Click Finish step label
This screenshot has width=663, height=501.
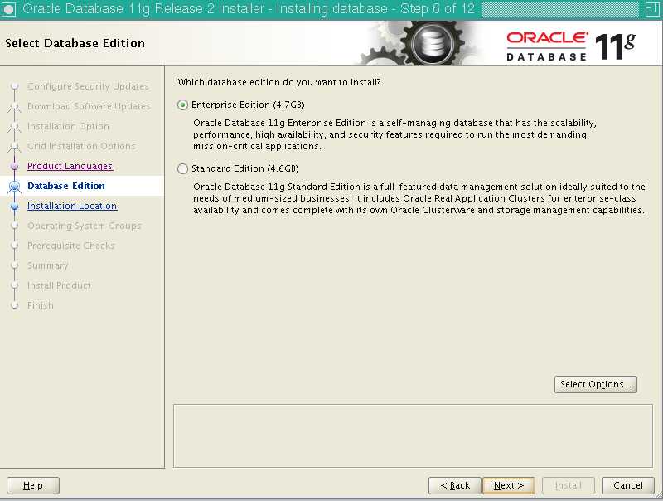41,305
